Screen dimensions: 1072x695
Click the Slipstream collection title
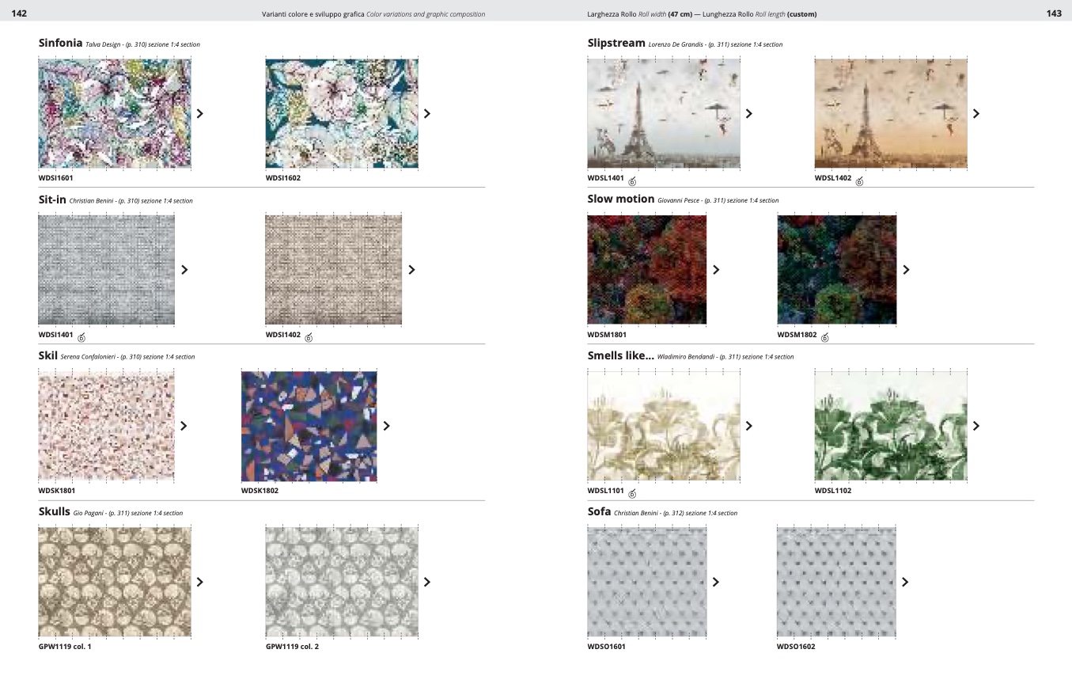pyautogui.click(x=616, y=44)
